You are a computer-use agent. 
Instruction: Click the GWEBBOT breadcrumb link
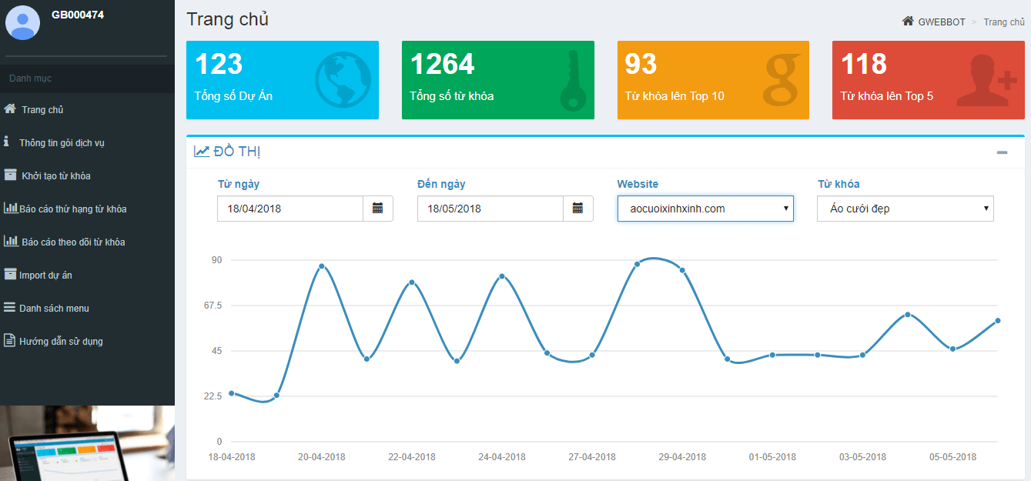941,22
